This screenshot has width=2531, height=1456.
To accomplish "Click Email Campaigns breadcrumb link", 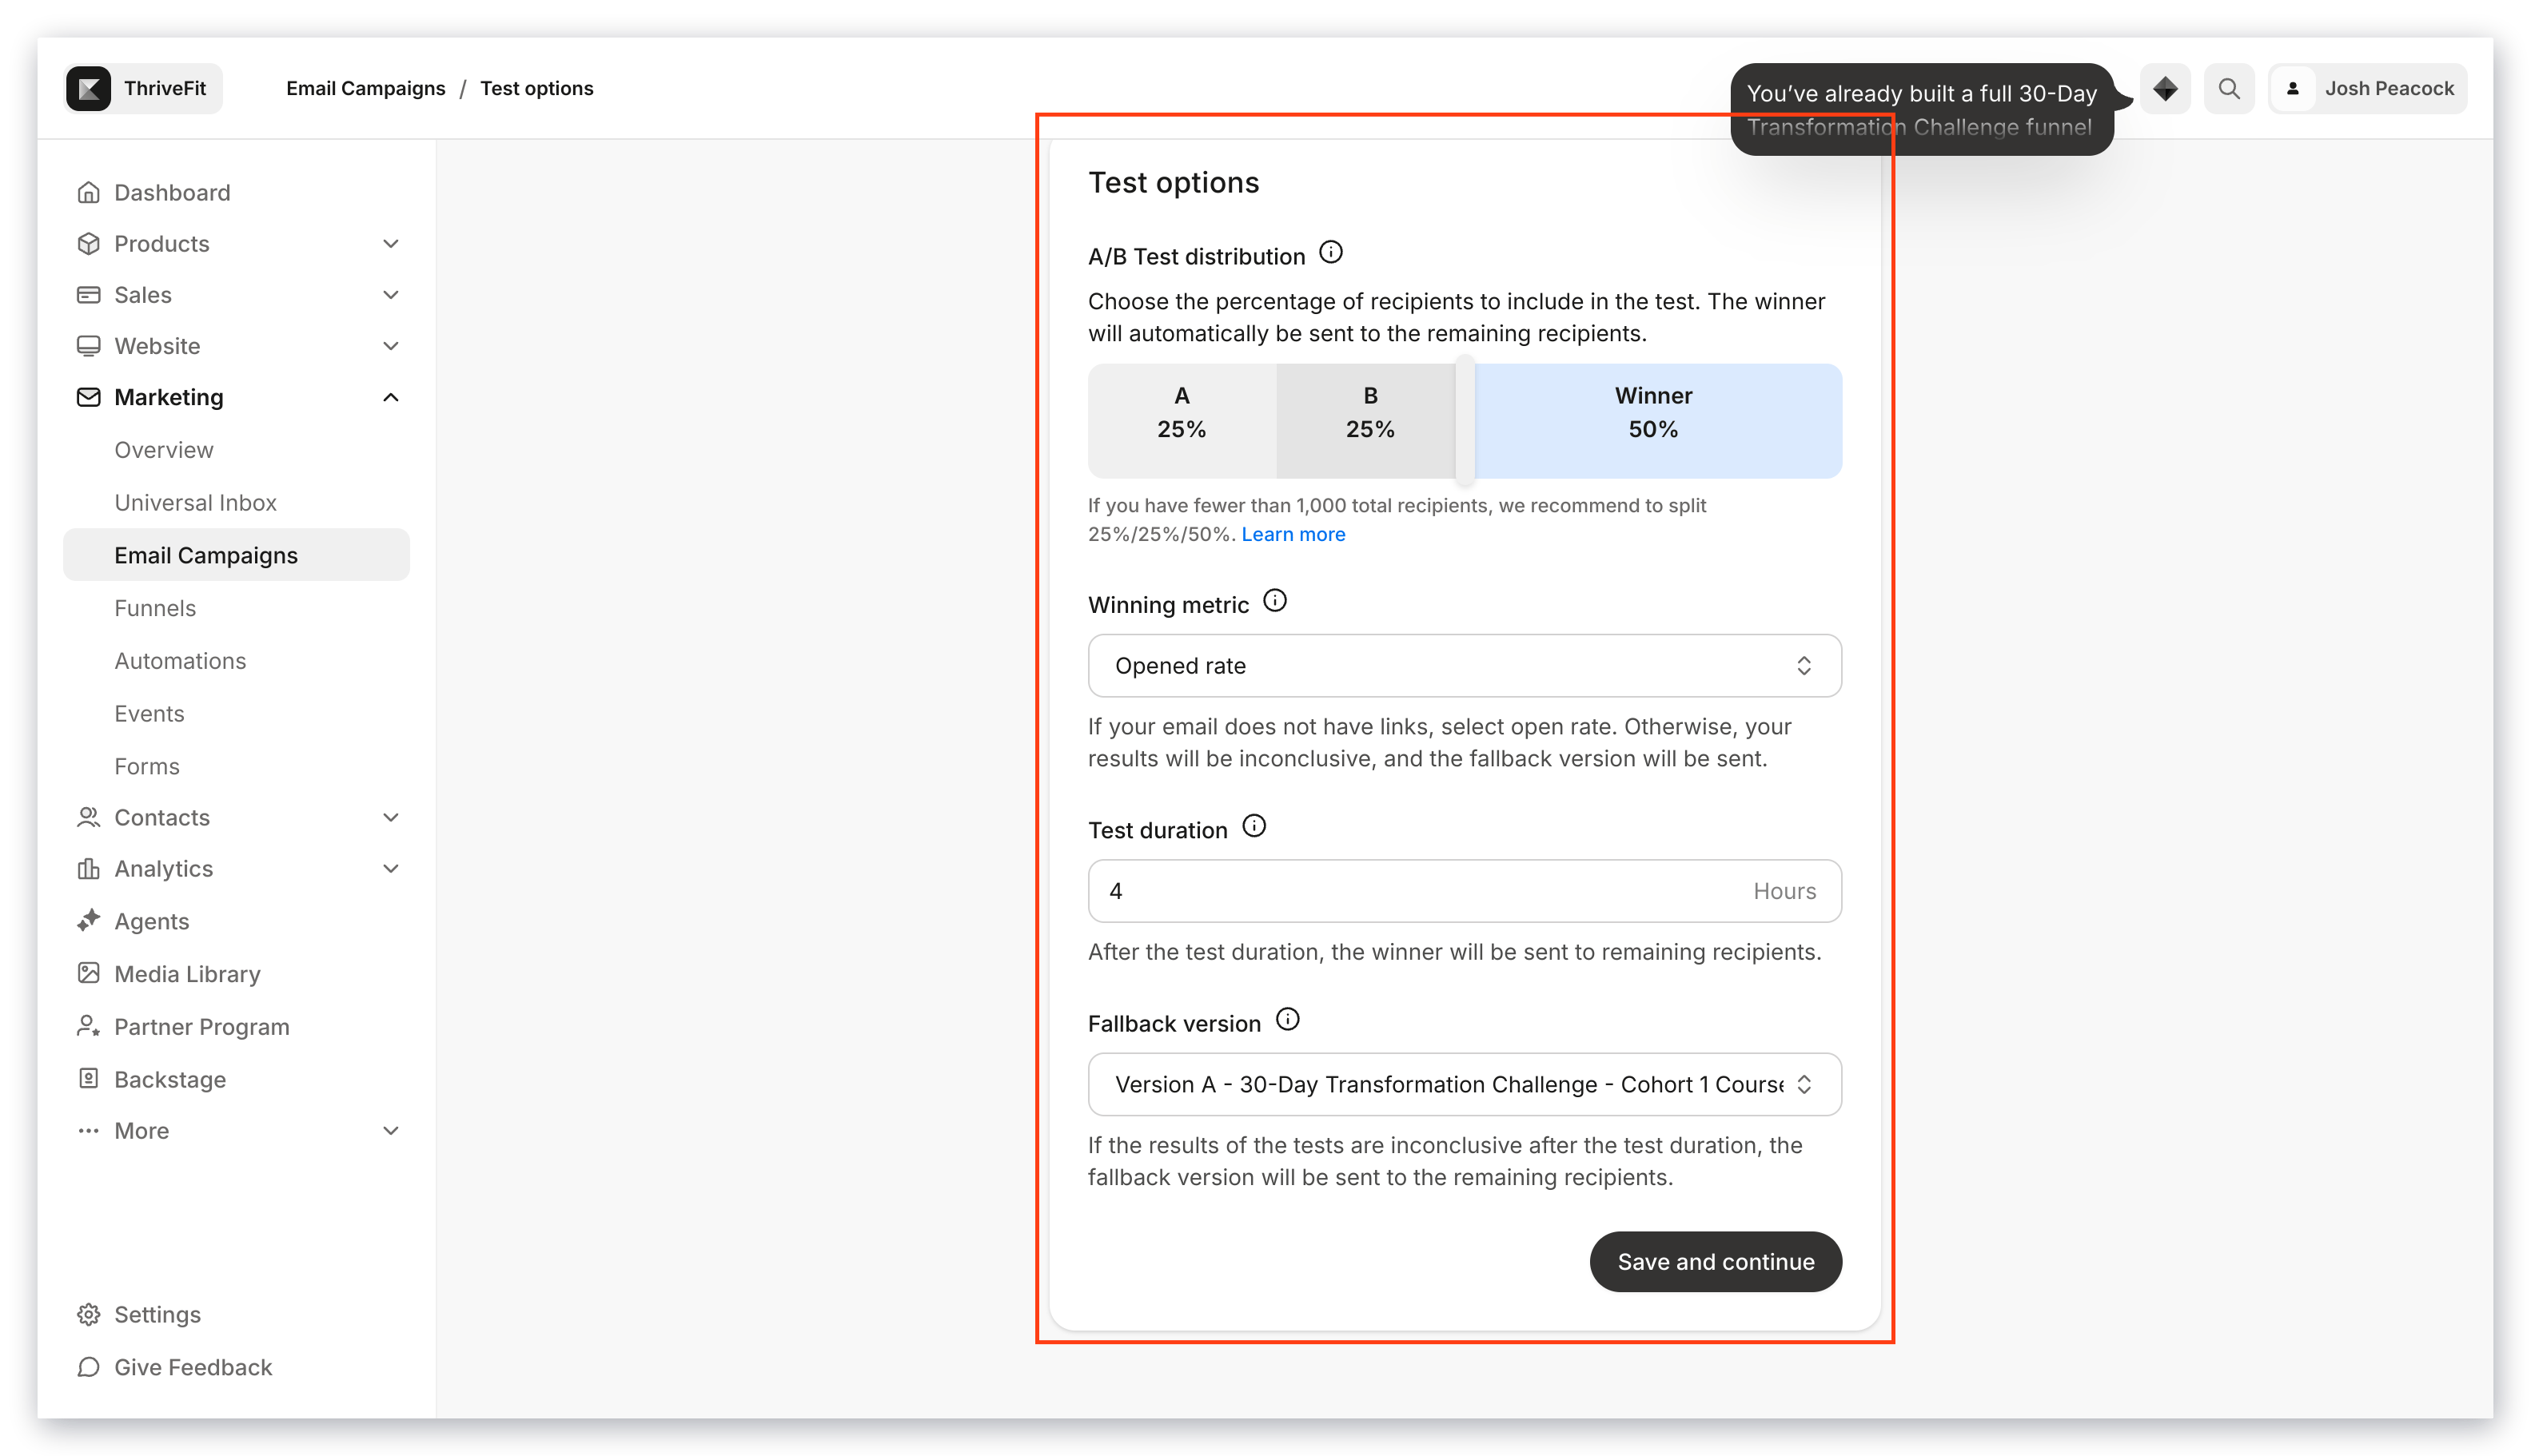I will tap(366, 88).
